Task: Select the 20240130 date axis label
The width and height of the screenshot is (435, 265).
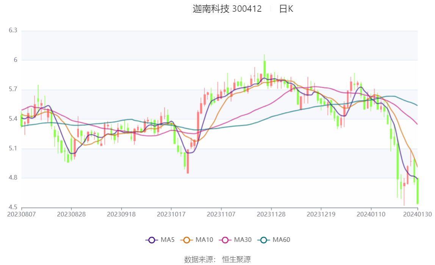Action: (417, 214)
